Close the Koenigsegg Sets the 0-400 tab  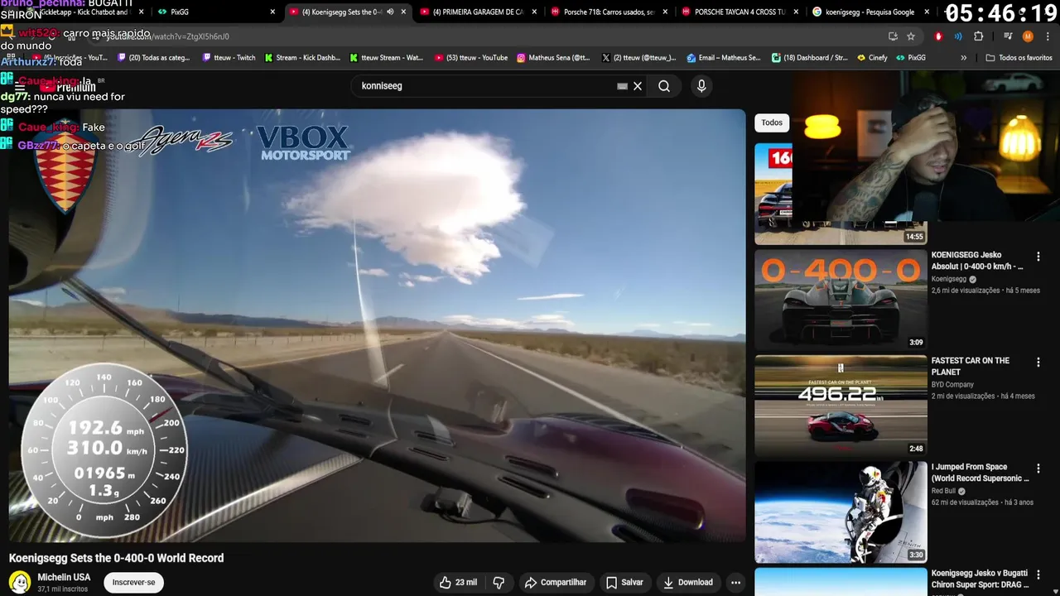coord(403,12)
